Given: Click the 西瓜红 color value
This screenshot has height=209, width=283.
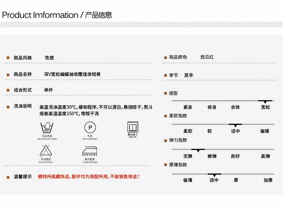Looking at the screenshot, I should point(207,57).
